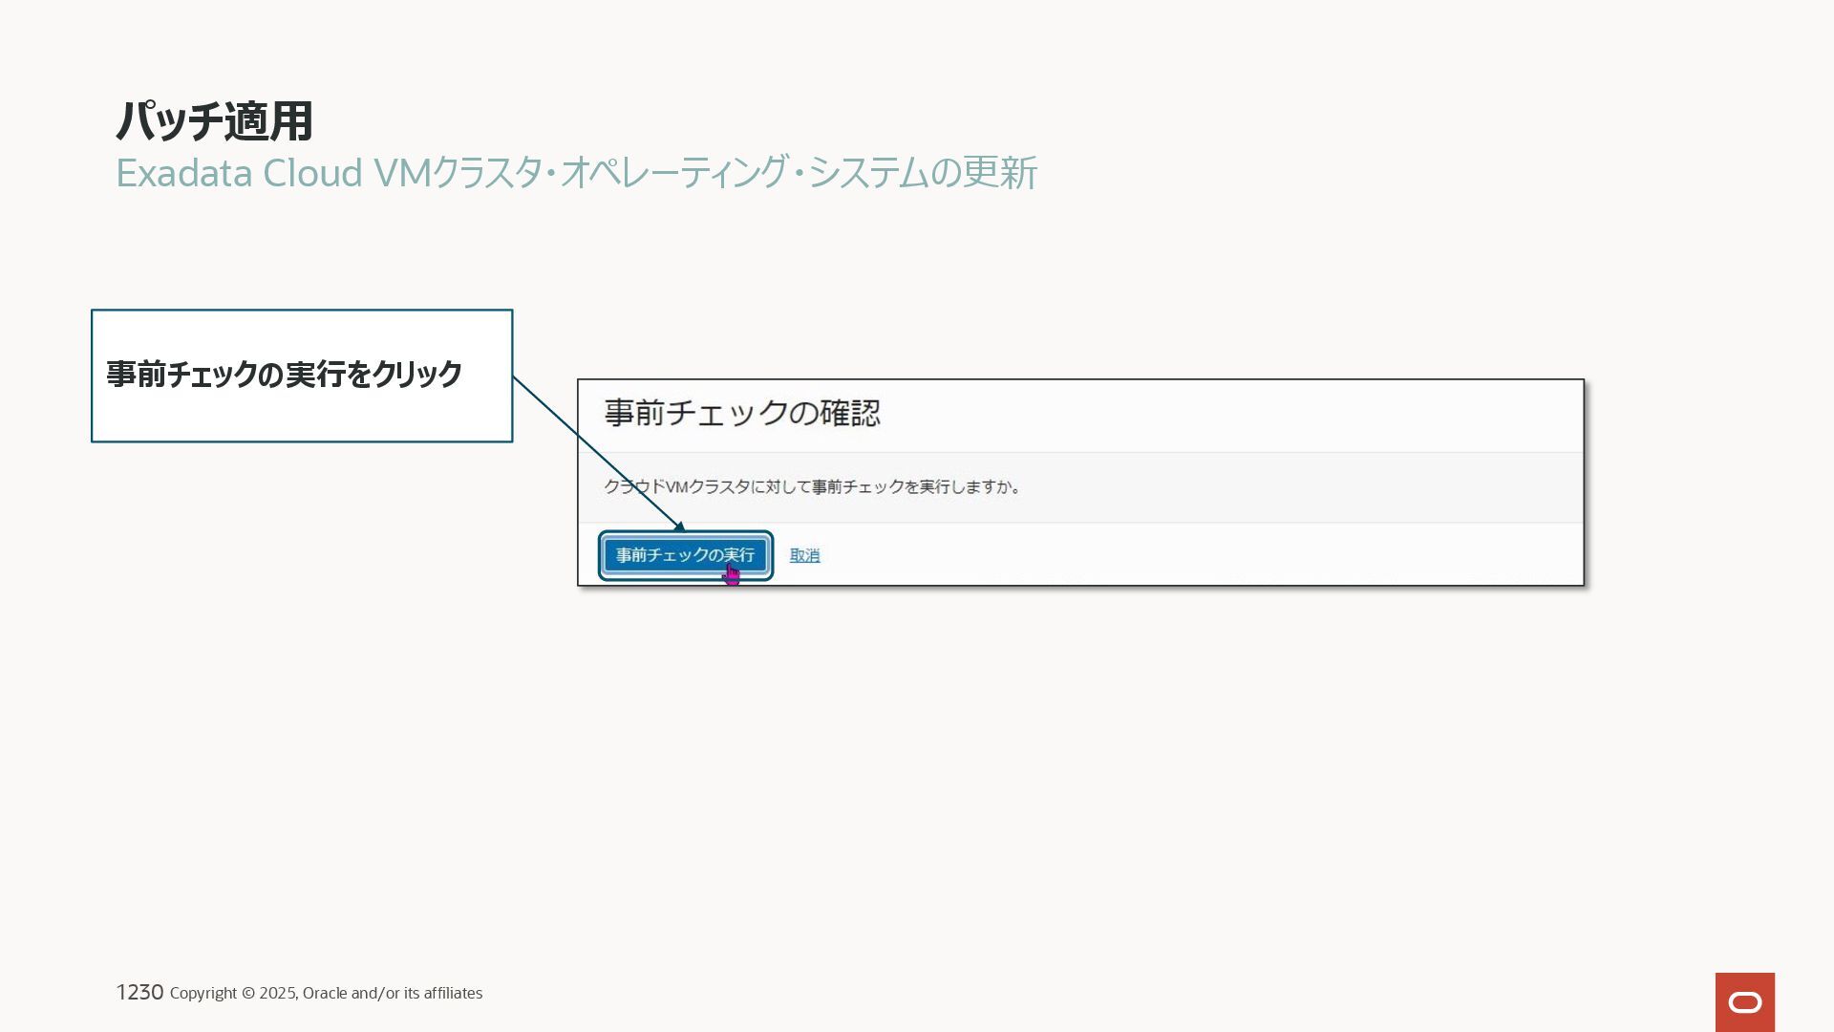Image resolution: width=1834 pixels, height=1032 pixels.
Task: Click the word Exadata in the subtitle
Action: [183, 174]
